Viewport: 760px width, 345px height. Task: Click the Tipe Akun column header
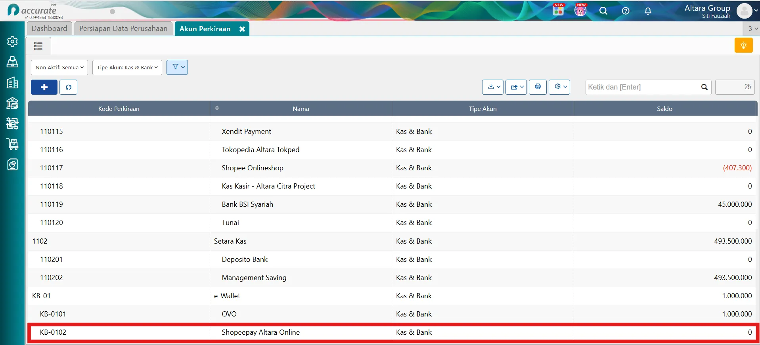pos(482,109)
